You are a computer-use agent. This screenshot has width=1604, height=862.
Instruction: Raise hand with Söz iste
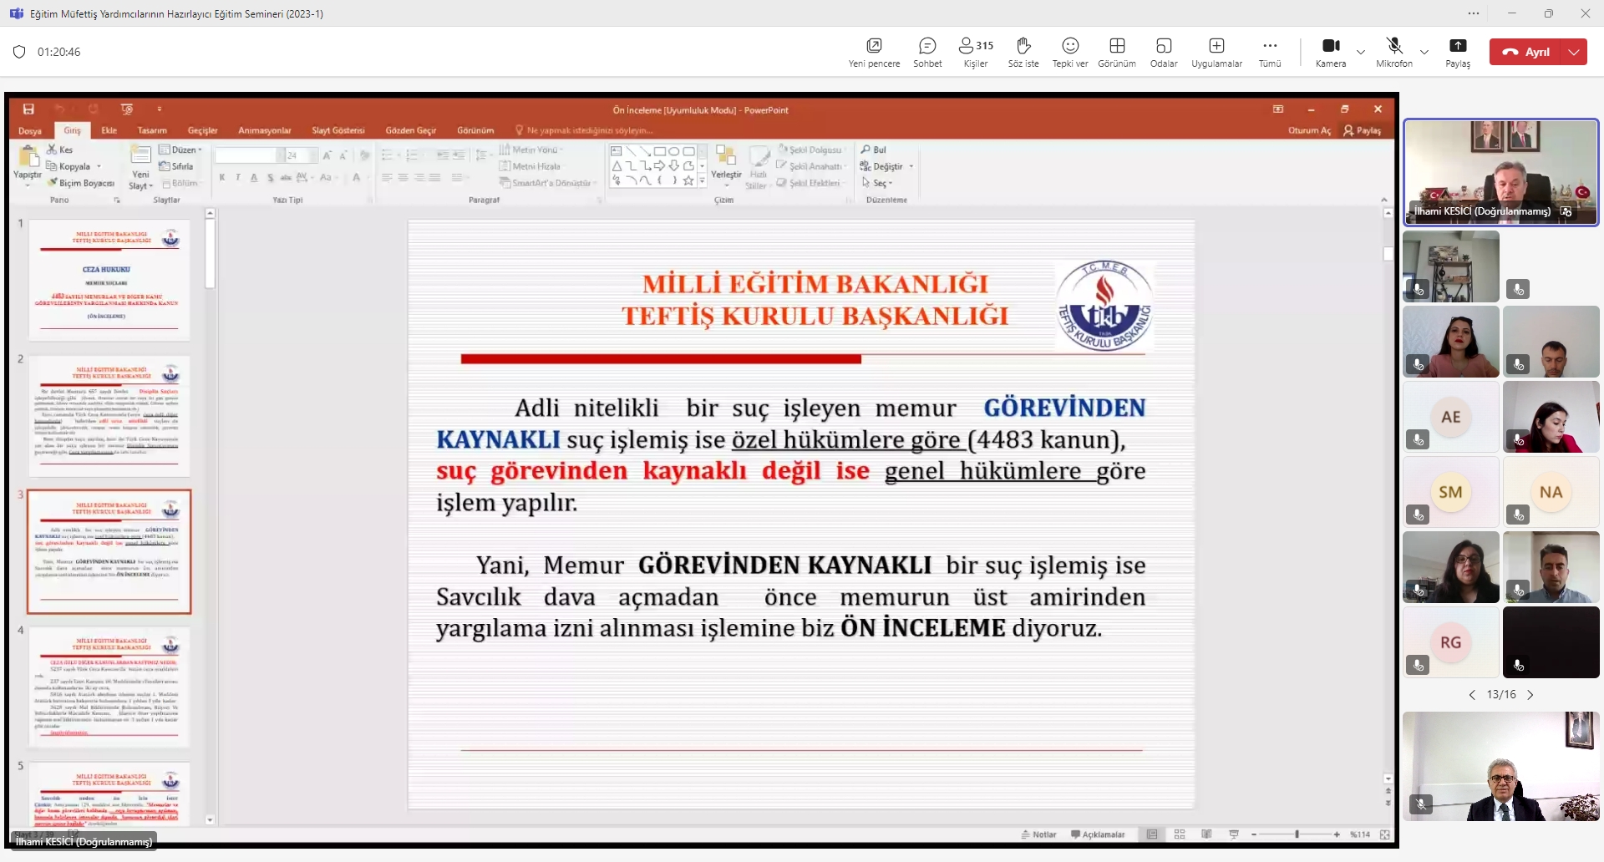coord(1023,52)
